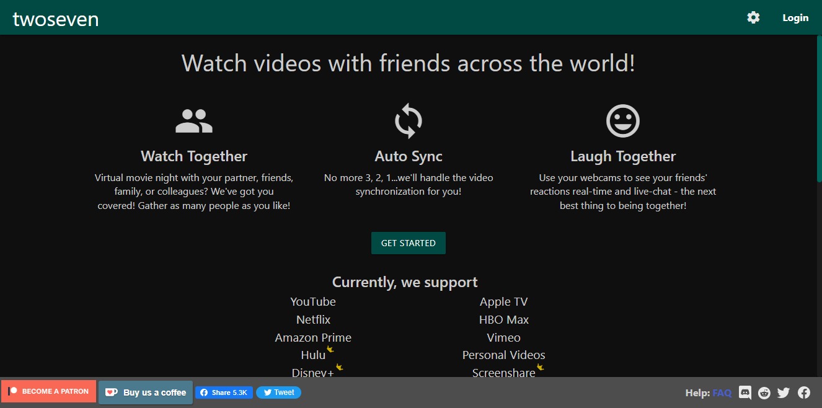Select HBO Max in the supported list
Screen dimensions: 822x408
(504, 320)
